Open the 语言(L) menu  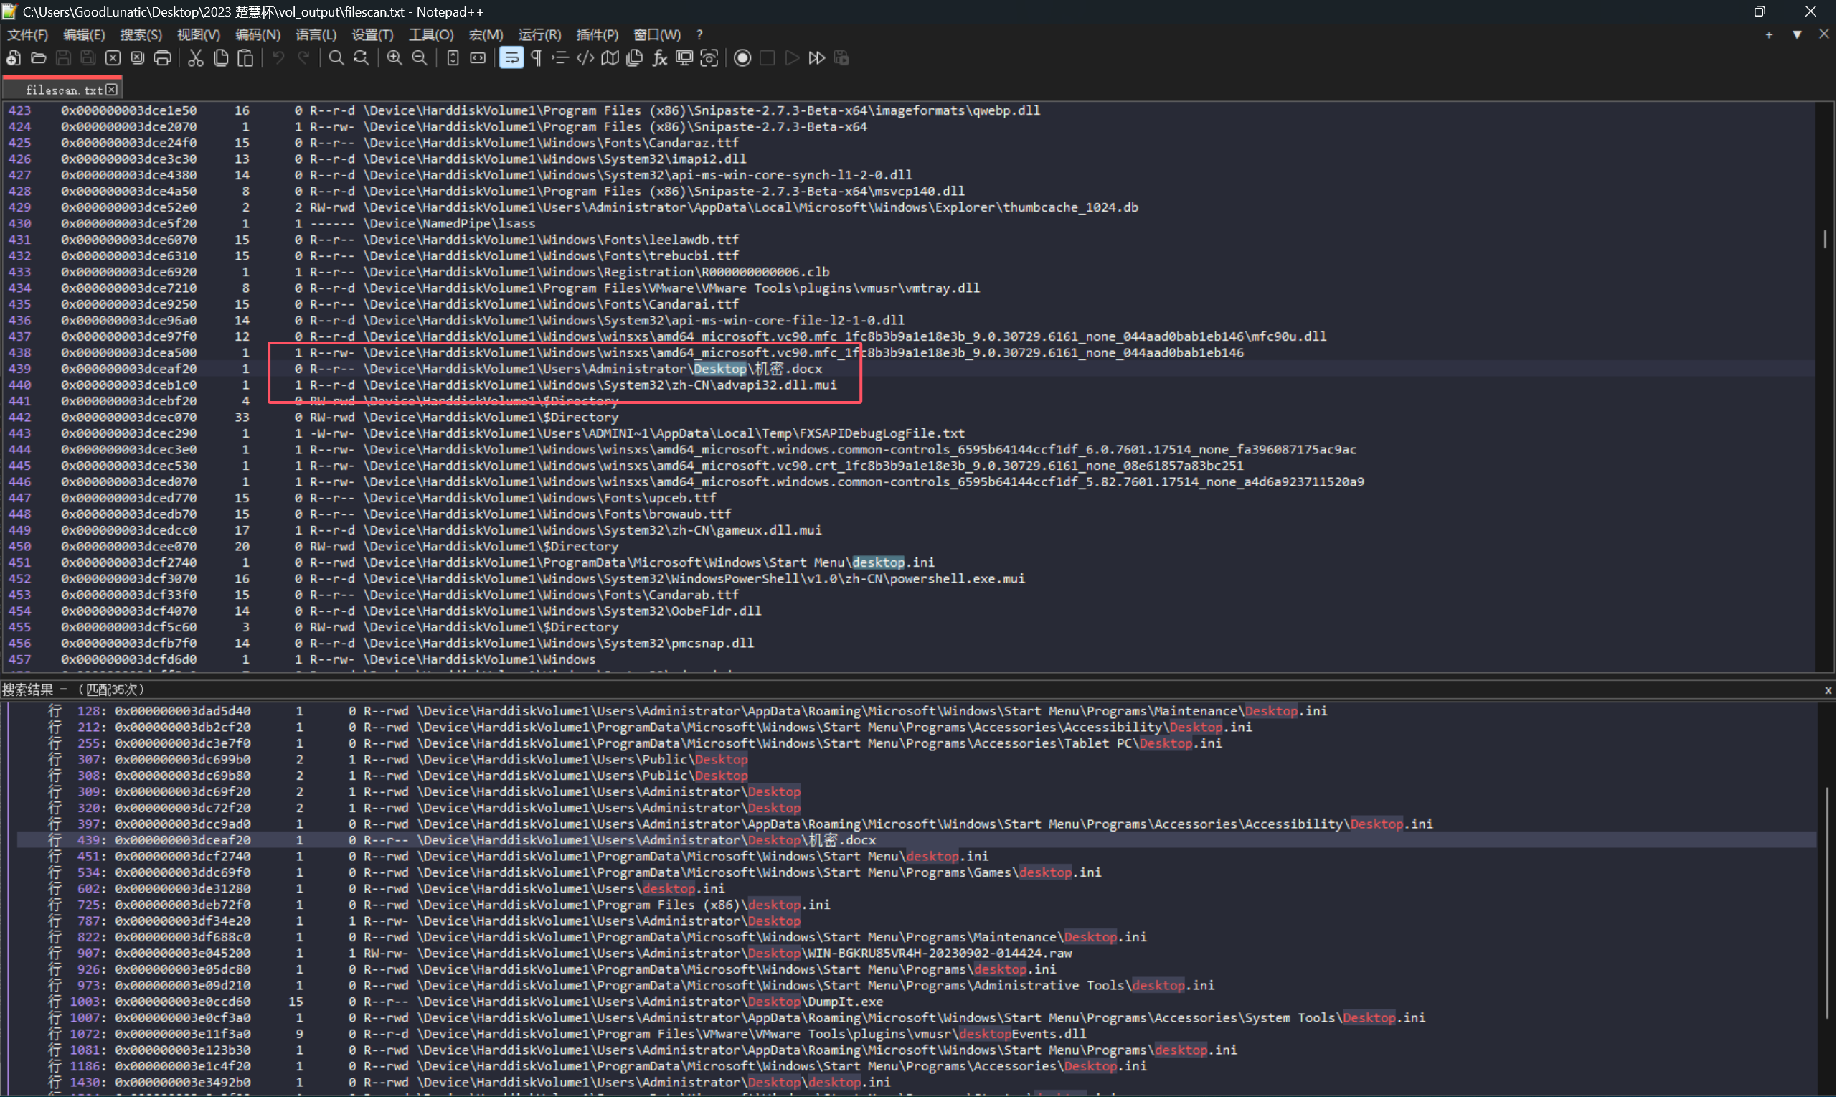(x=316, y=34)
